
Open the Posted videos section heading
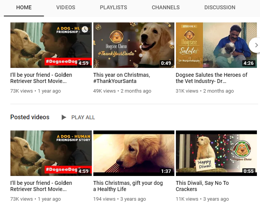(x=30, y=117)
